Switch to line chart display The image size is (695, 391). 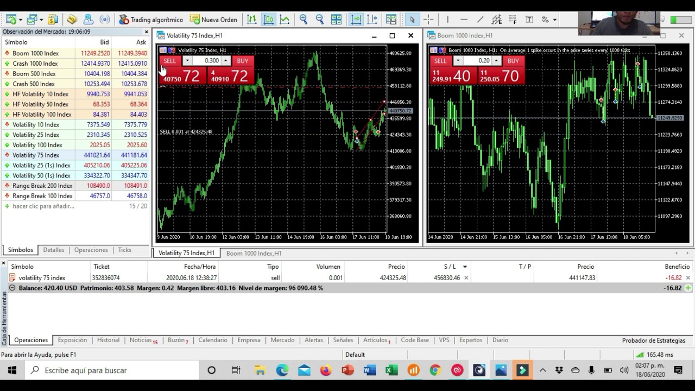[285, 20]
